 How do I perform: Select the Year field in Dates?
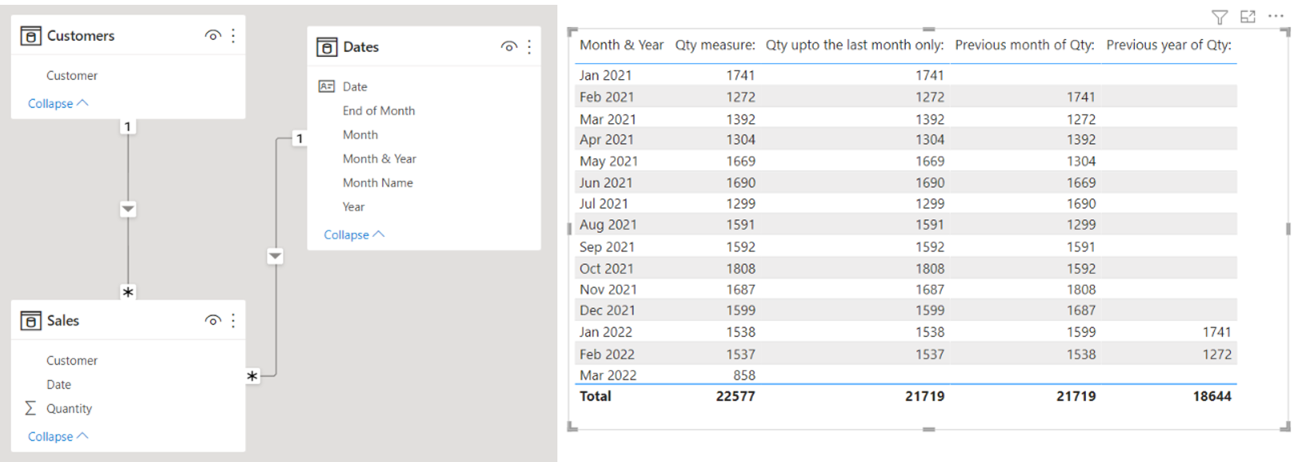coord(353,207)
